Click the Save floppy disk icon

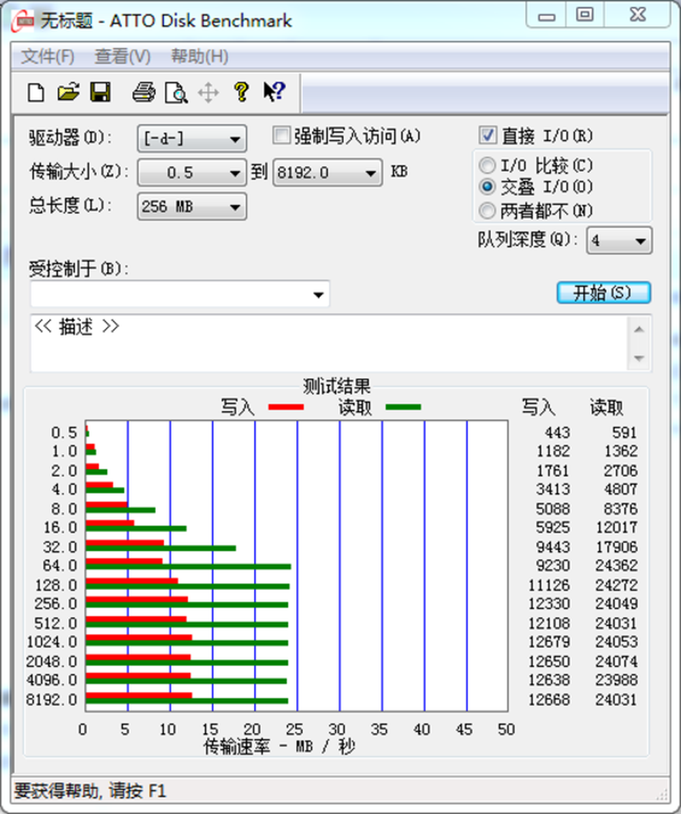[x=100, y=93]
